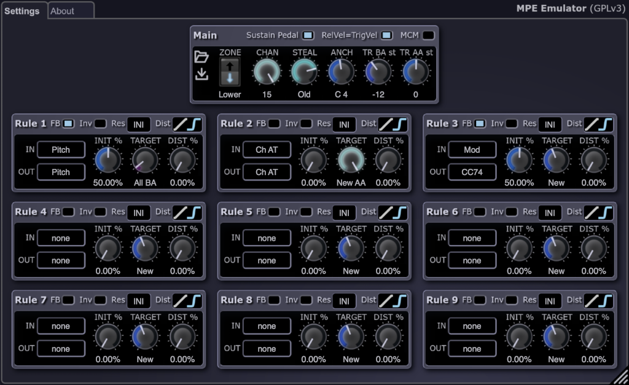Click Rule 7 Res INI button
Screen dimensions: 629x385
pyautogui.click(x=138, y=301)
